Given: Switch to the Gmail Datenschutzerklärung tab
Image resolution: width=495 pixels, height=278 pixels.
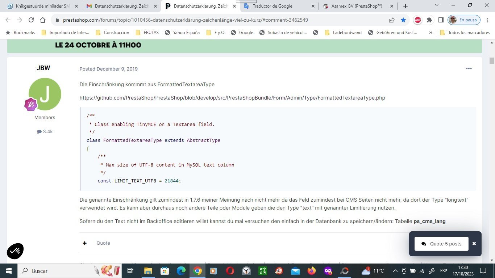Looking at the screenshot, I should (x=117, y=6).
